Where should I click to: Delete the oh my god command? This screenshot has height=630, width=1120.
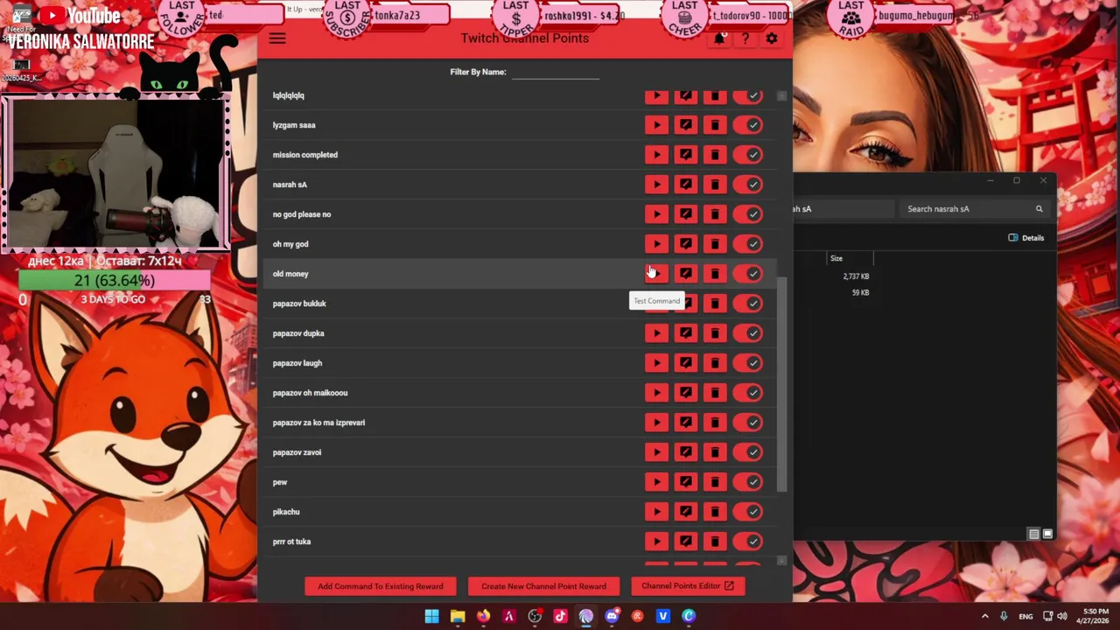coord(715,244)
